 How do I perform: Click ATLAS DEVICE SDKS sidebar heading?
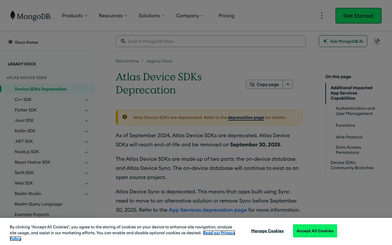(x=26, y=78)
